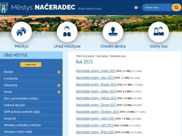Go to the Úřad městyse breadcrumb link

[x=102, y=56]
